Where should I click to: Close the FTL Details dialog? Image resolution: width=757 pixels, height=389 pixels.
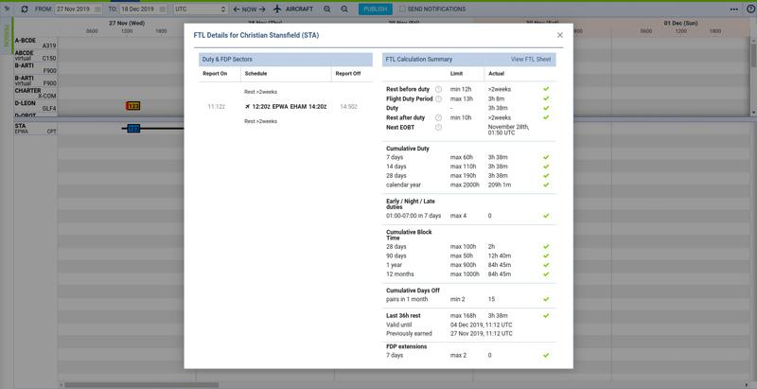[x=559, y=35]
